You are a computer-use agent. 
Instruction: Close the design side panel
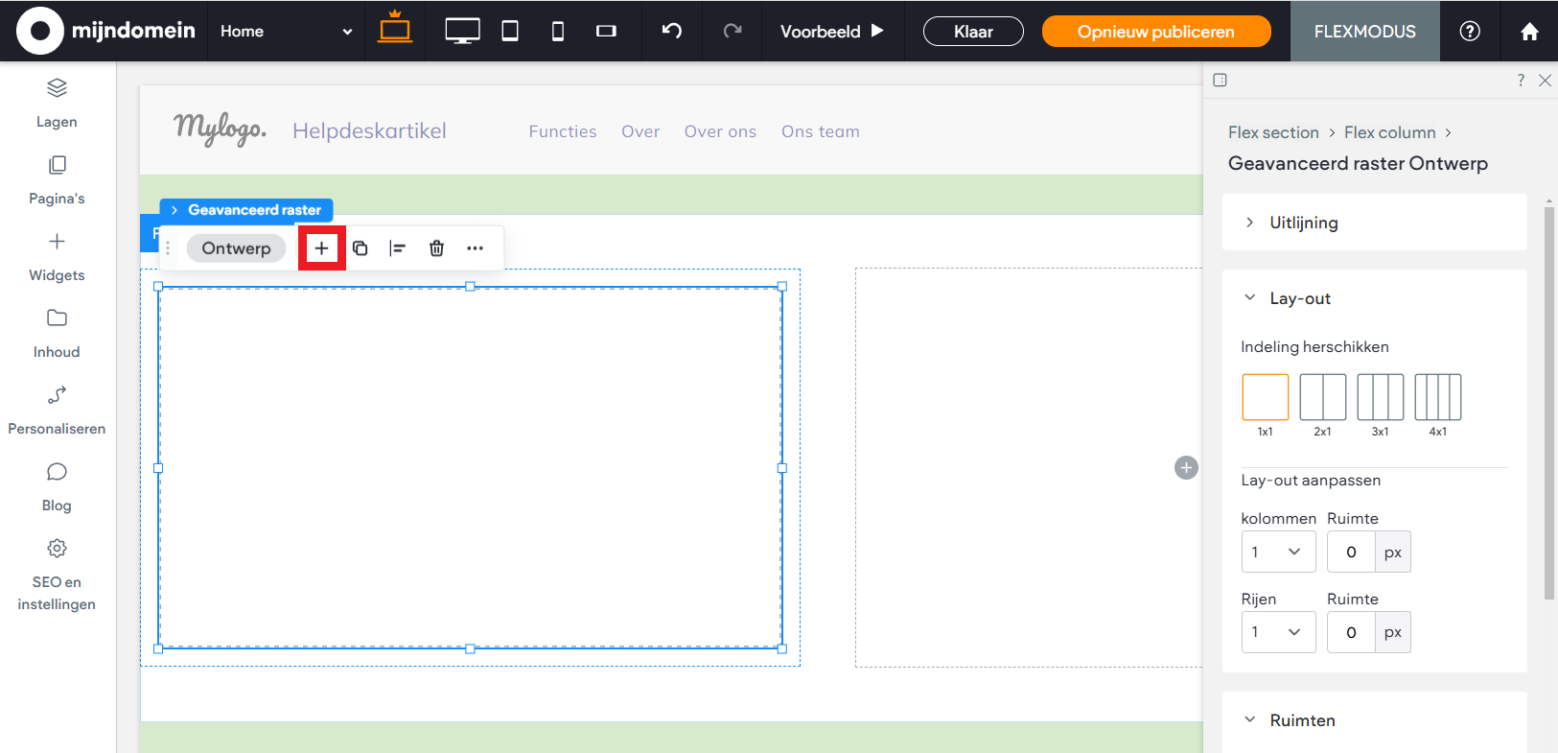pyautogui.click(x=1545, y=81)
